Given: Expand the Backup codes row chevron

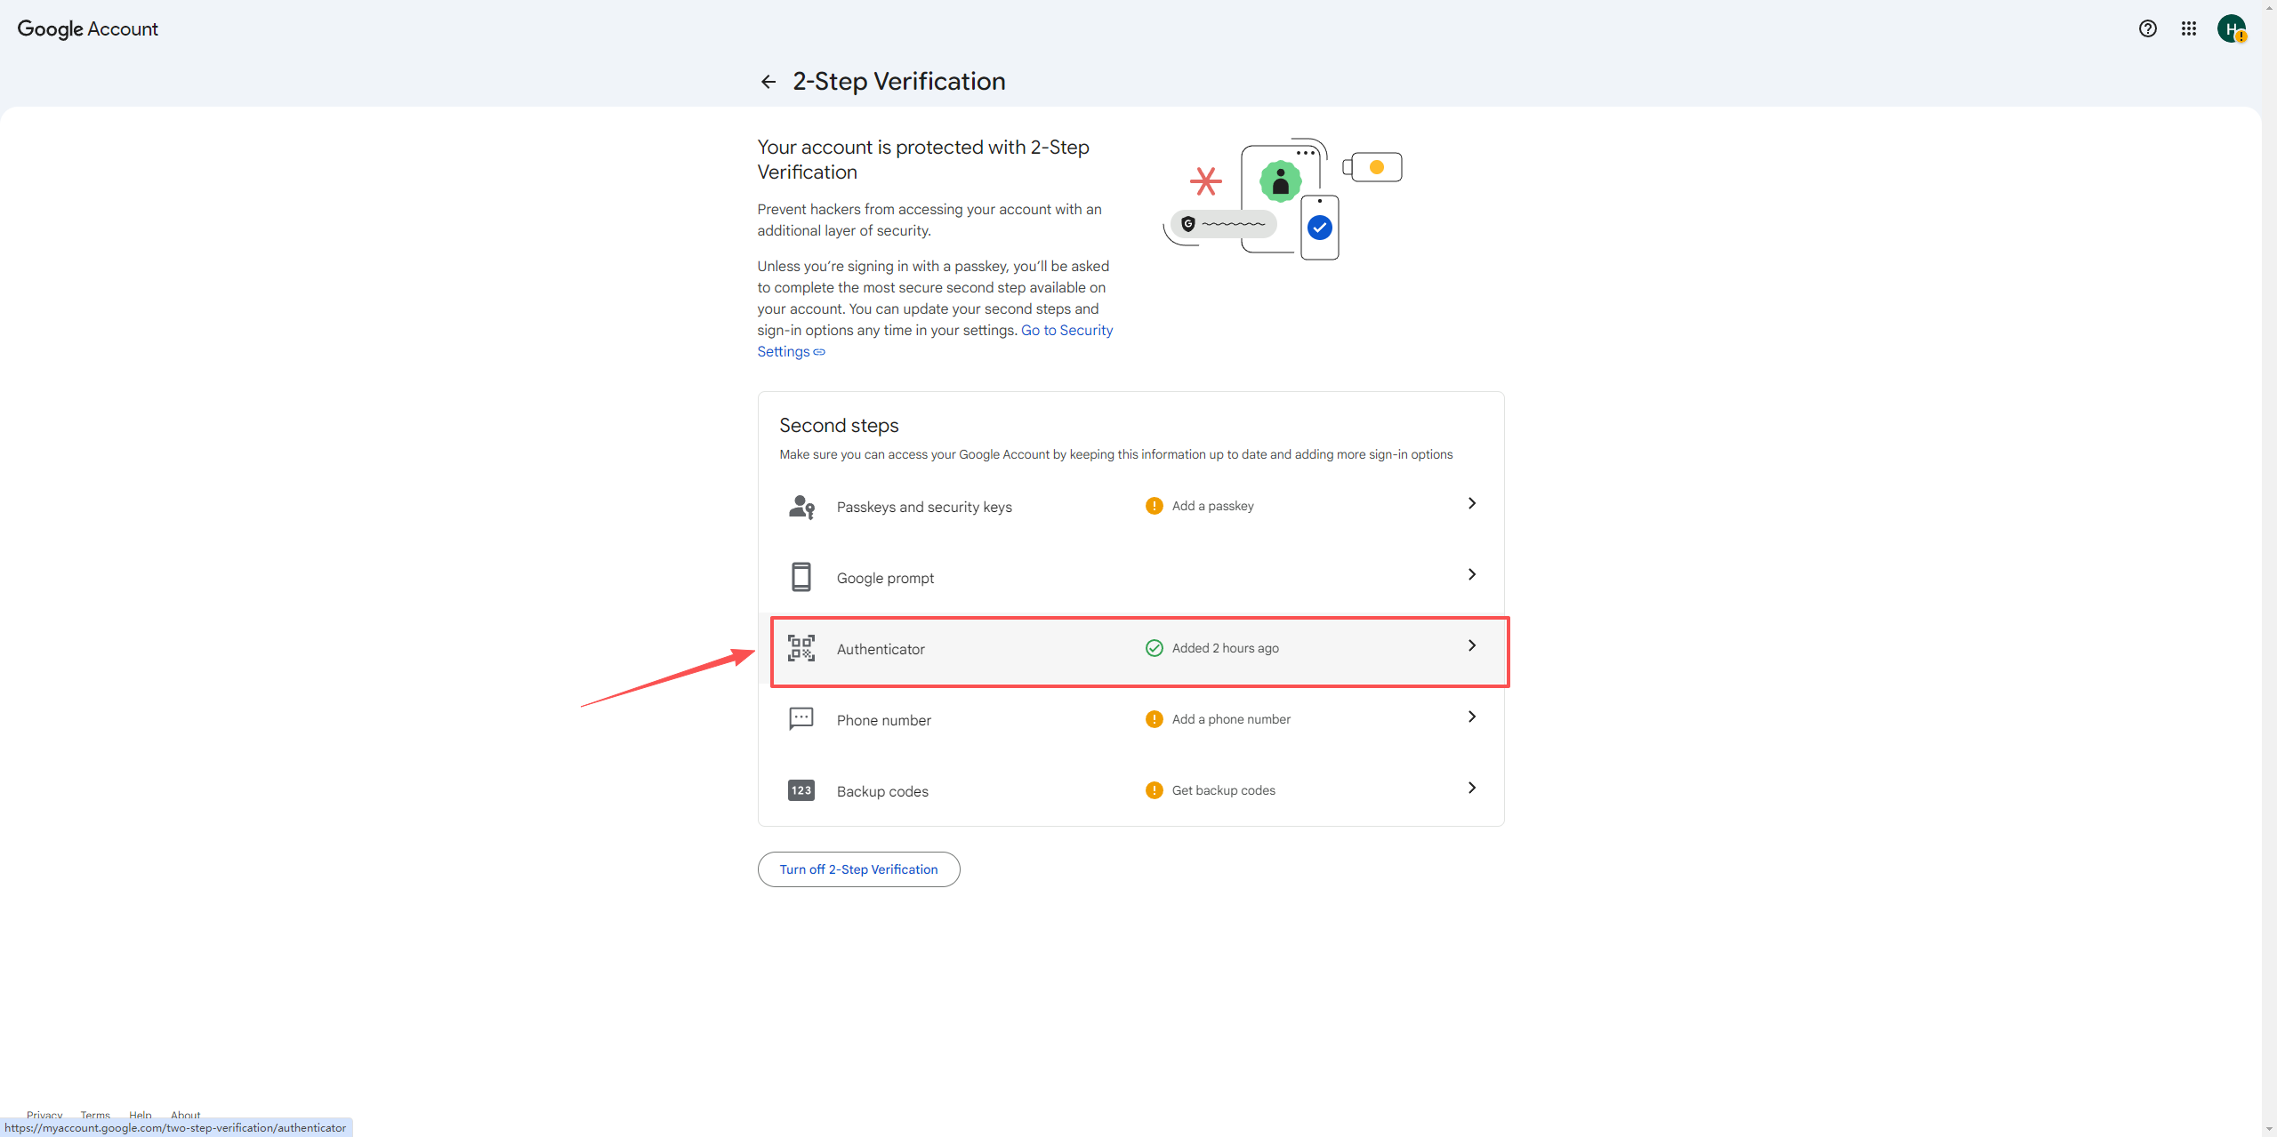Looking at the screenshot, I should click(1472, 788).
